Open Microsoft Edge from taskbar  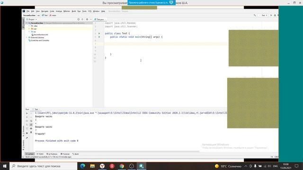tap(83, 166)
